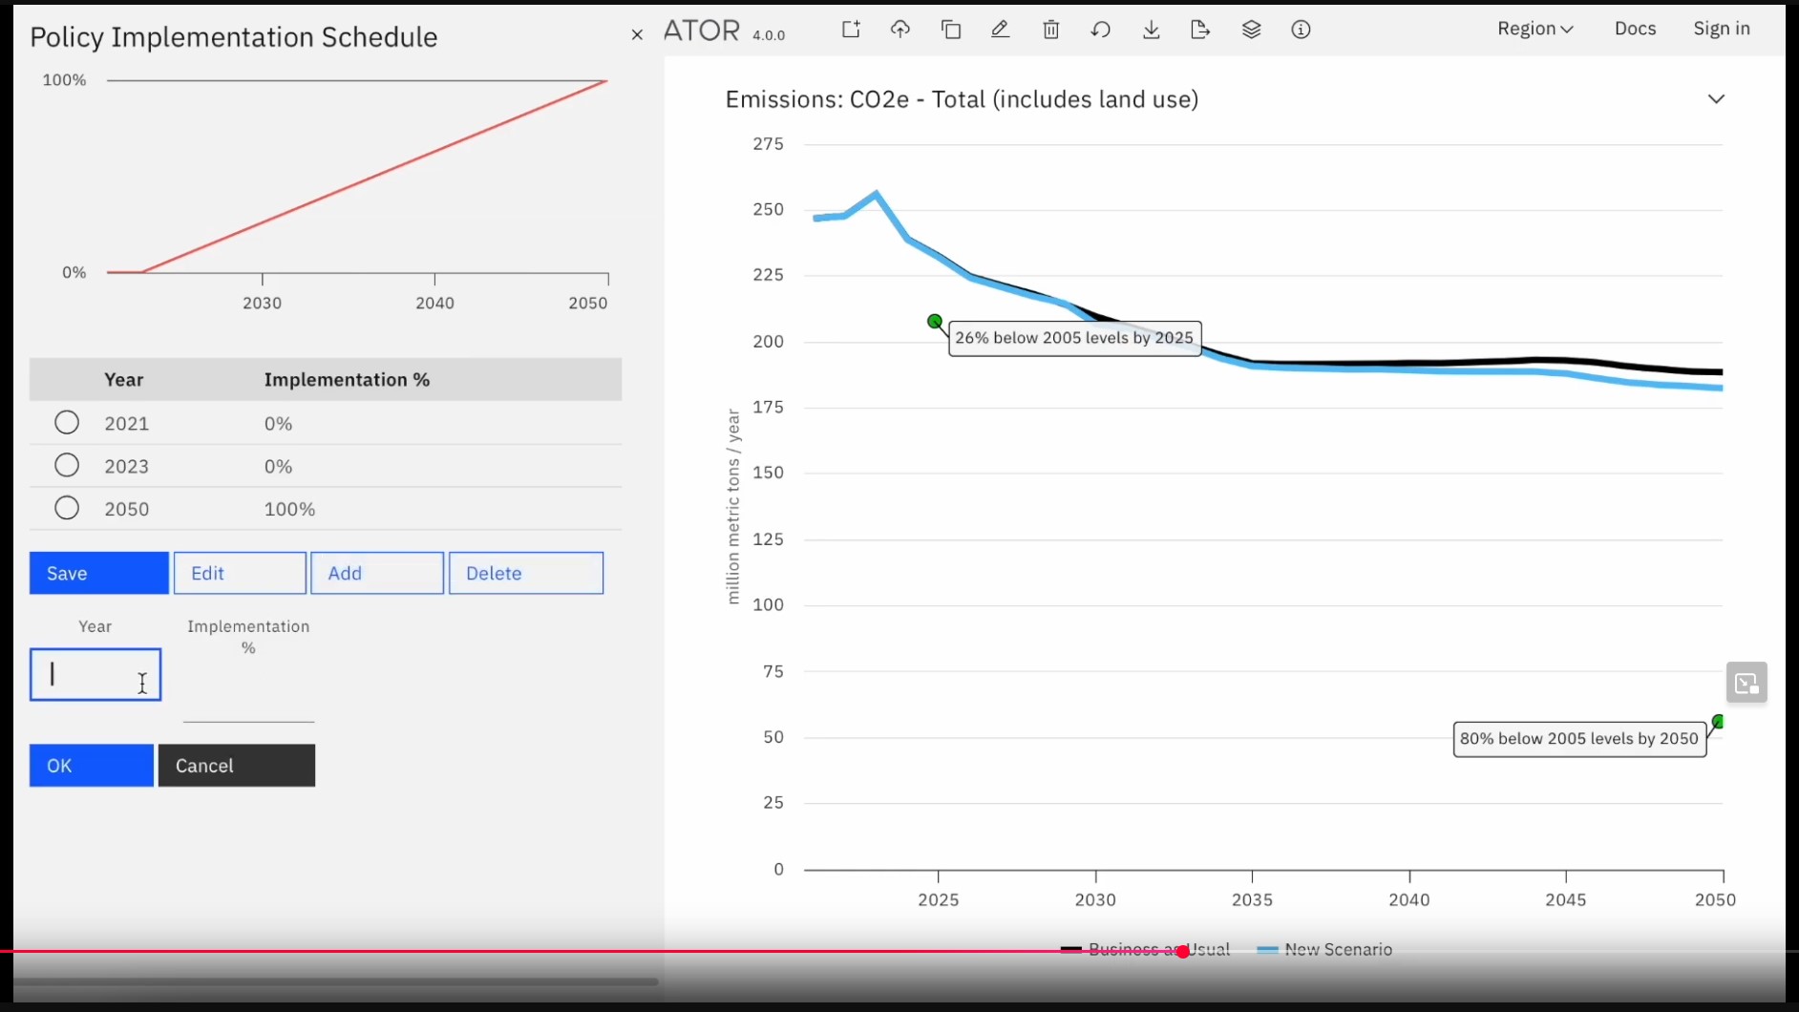
Task: Select the 2021 row radio button
Action: tap(67, 422)
